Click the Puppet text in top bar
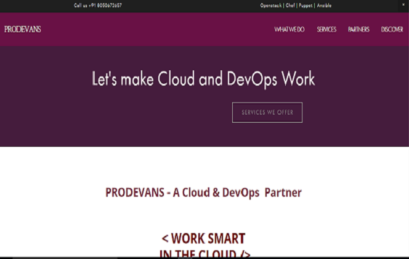Screen dimensions: 409x259 tap(306, 6)
